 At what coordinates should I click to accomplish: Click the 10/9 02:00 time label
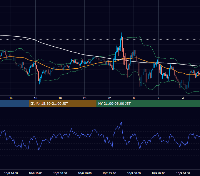159,173
